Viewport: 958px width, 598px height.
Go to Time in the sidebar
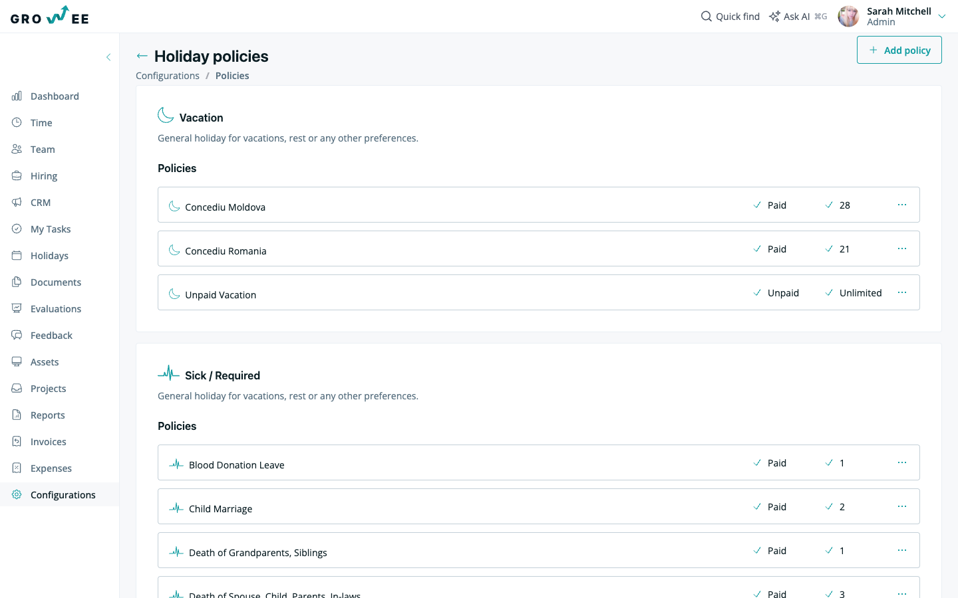41,123
